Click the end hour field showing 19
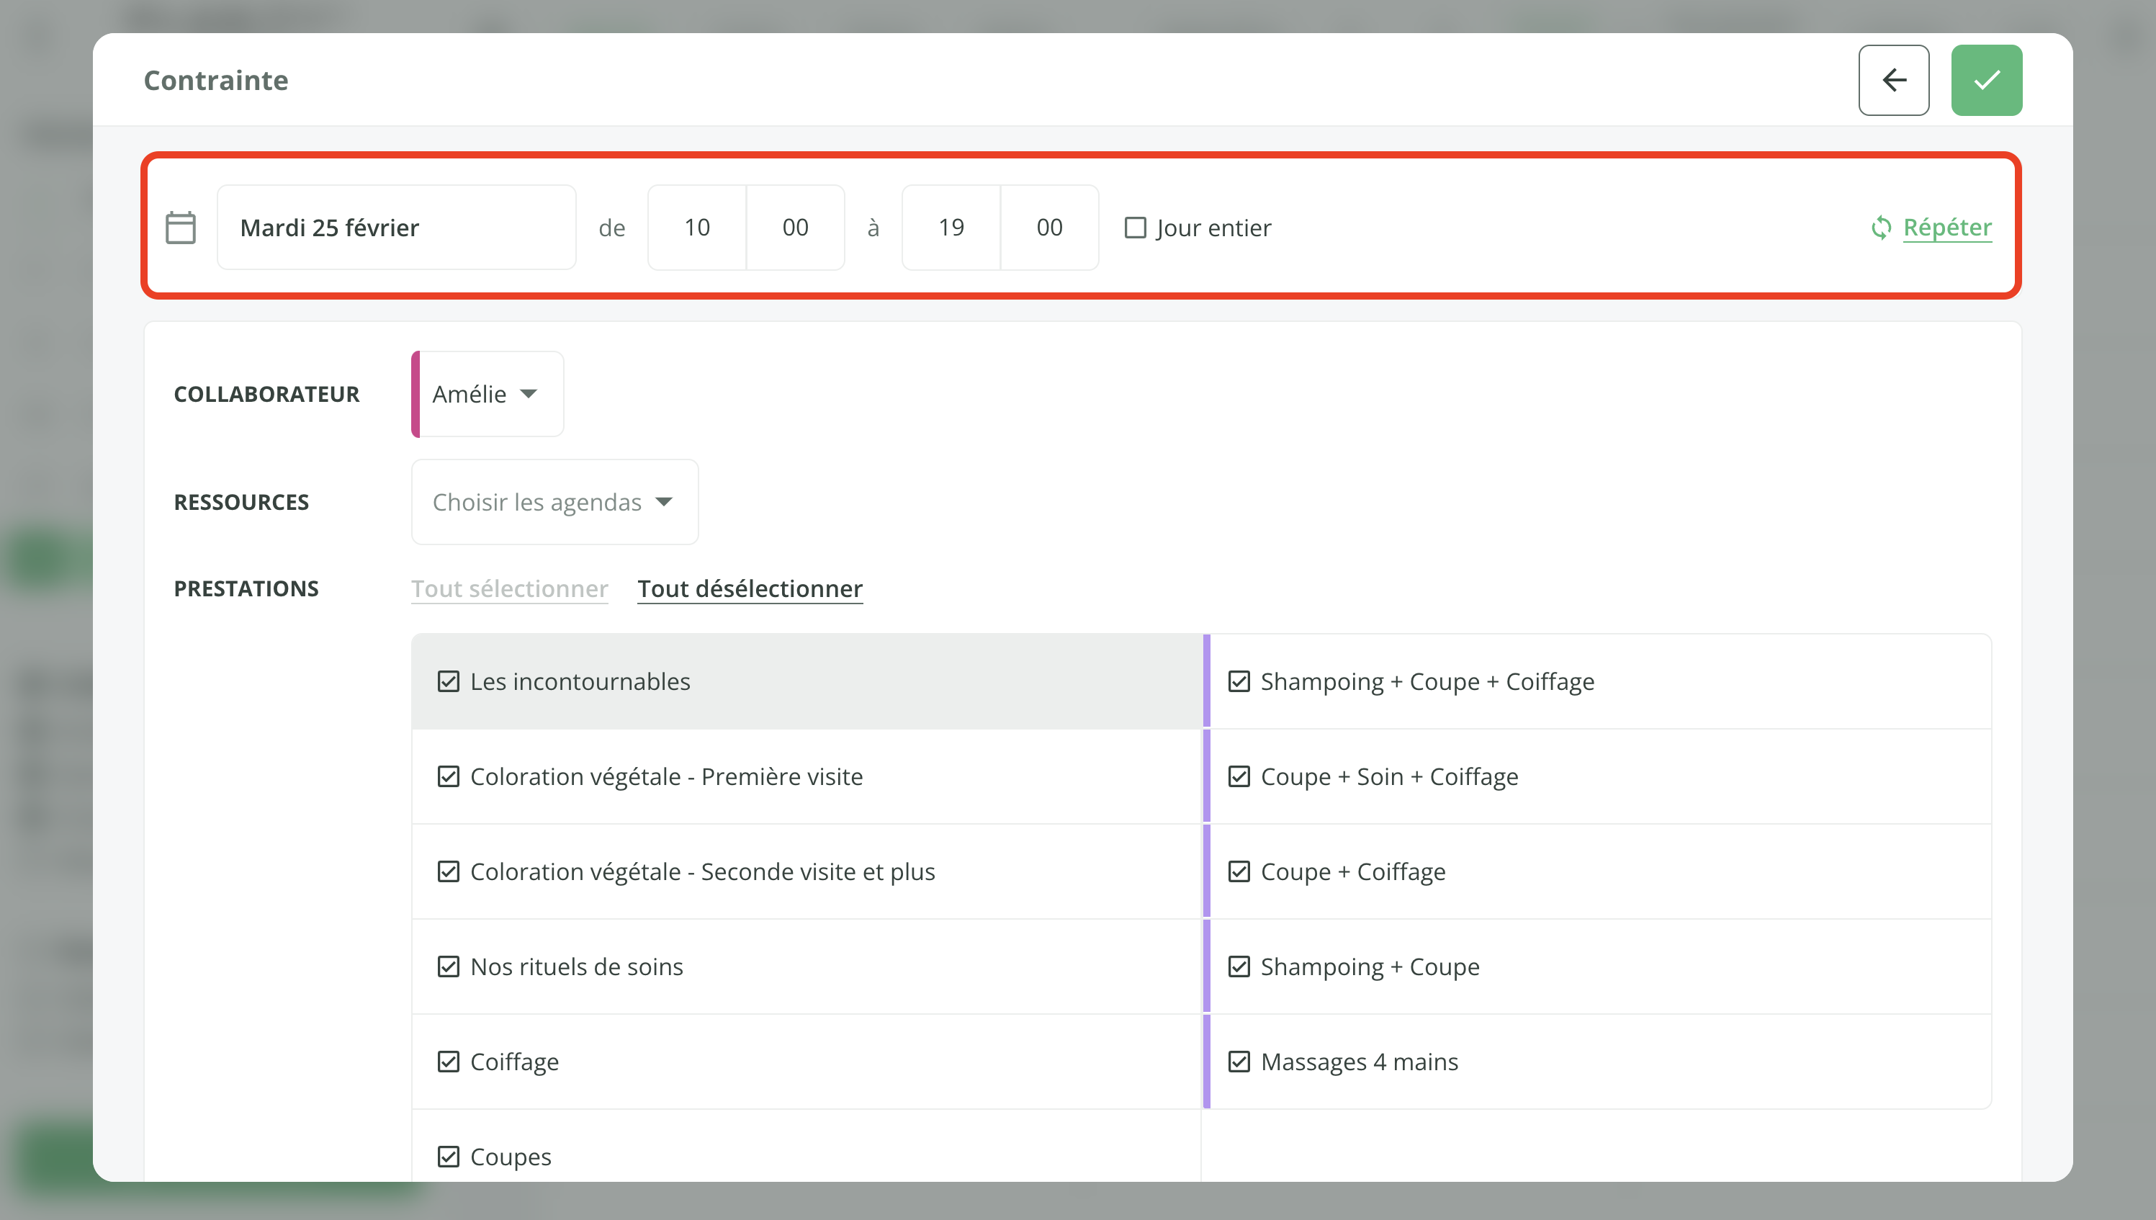Screen dimensions: 2156x1220 pyautogui.click(x=951, y=227)
